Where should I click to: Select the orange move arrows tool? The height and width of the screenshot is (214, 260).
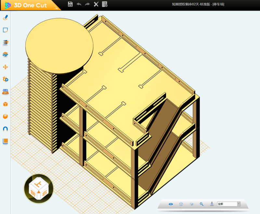(x=5, y=67)
